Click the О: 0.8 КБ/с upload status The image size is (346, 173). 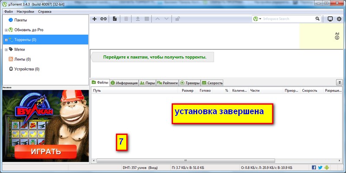[267, 167]
